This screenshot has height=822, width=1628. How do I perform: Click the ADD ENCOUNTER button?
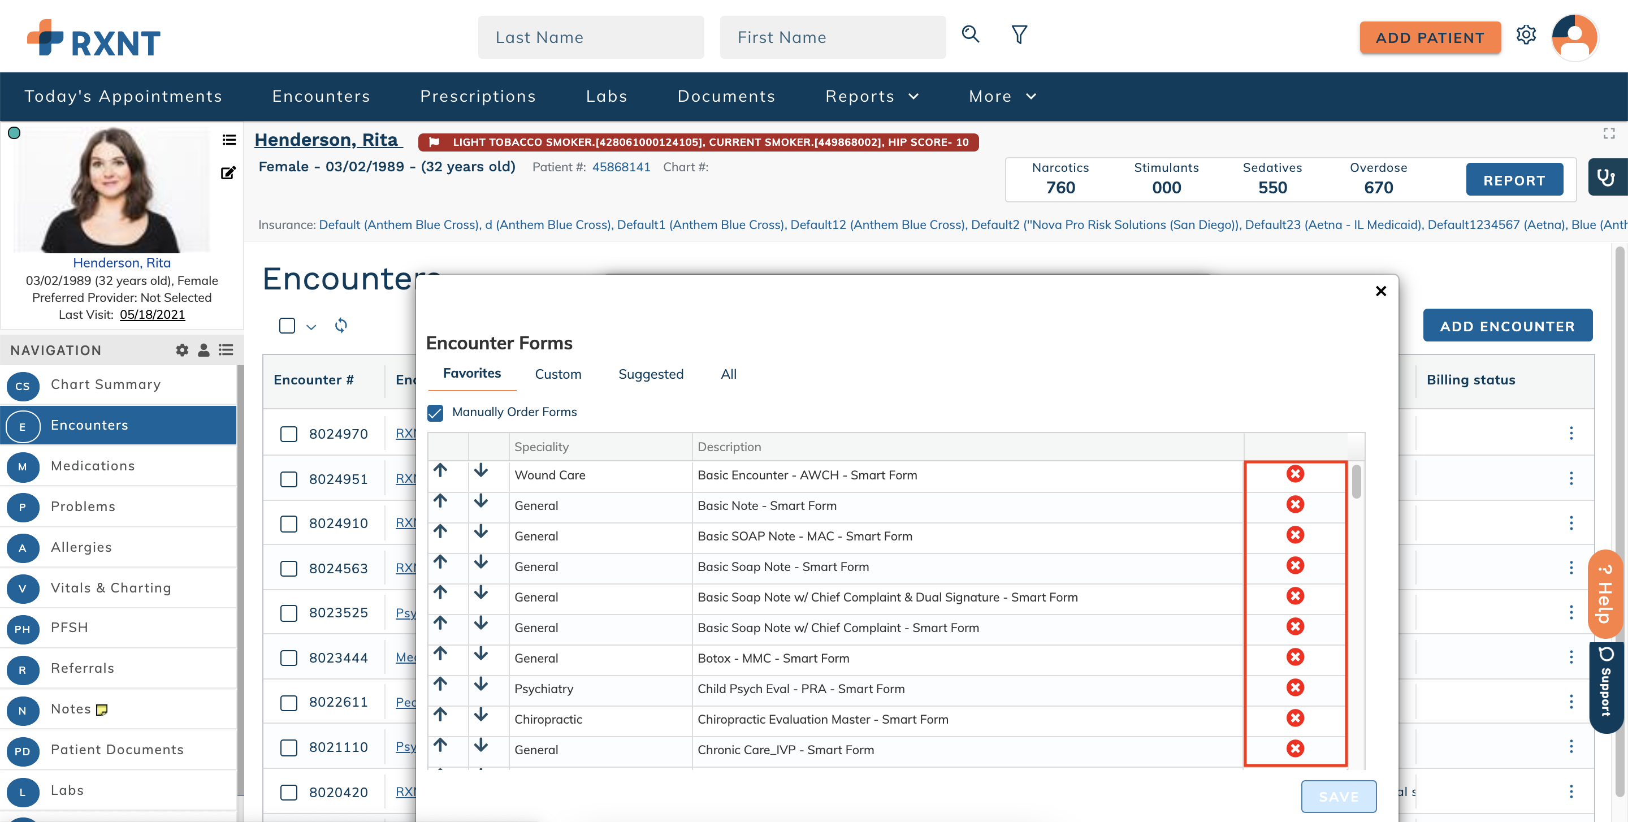(x=1507, y=326)
